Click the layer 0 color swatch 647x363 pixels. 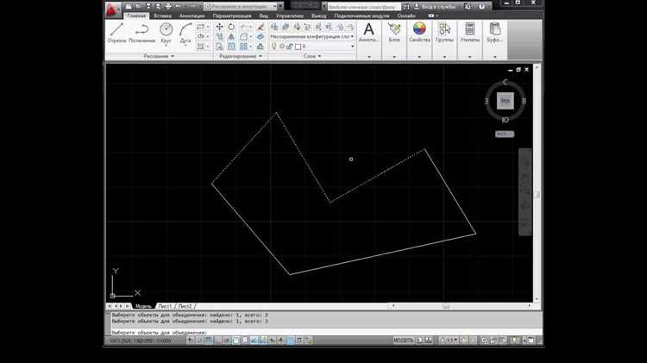[x=298, y=47]
